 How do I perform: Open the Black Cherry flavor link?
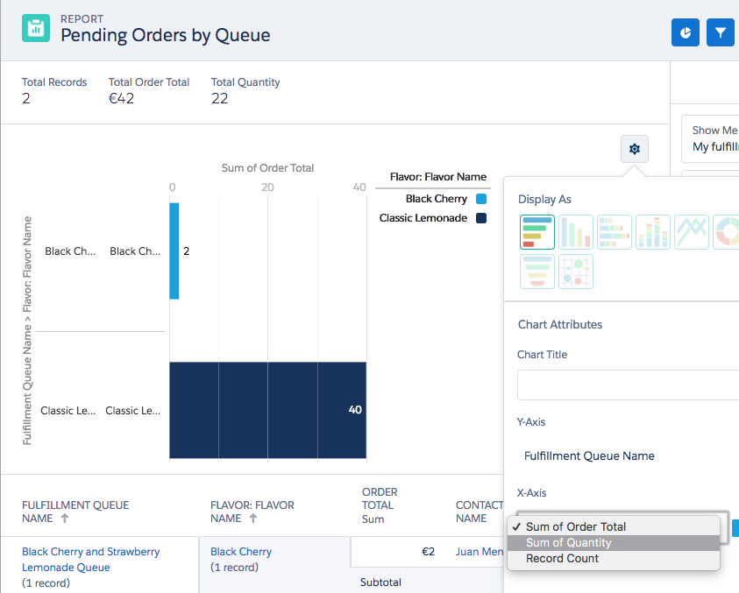241,552
